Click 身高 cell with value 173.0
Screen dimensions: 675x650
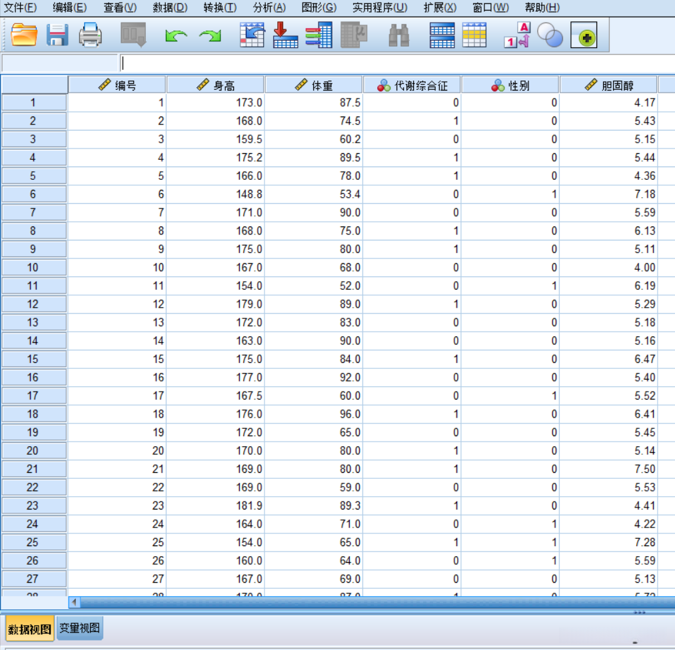[215, 103]
